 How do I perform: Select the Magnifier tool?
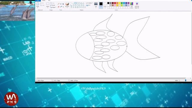point(63,7)
